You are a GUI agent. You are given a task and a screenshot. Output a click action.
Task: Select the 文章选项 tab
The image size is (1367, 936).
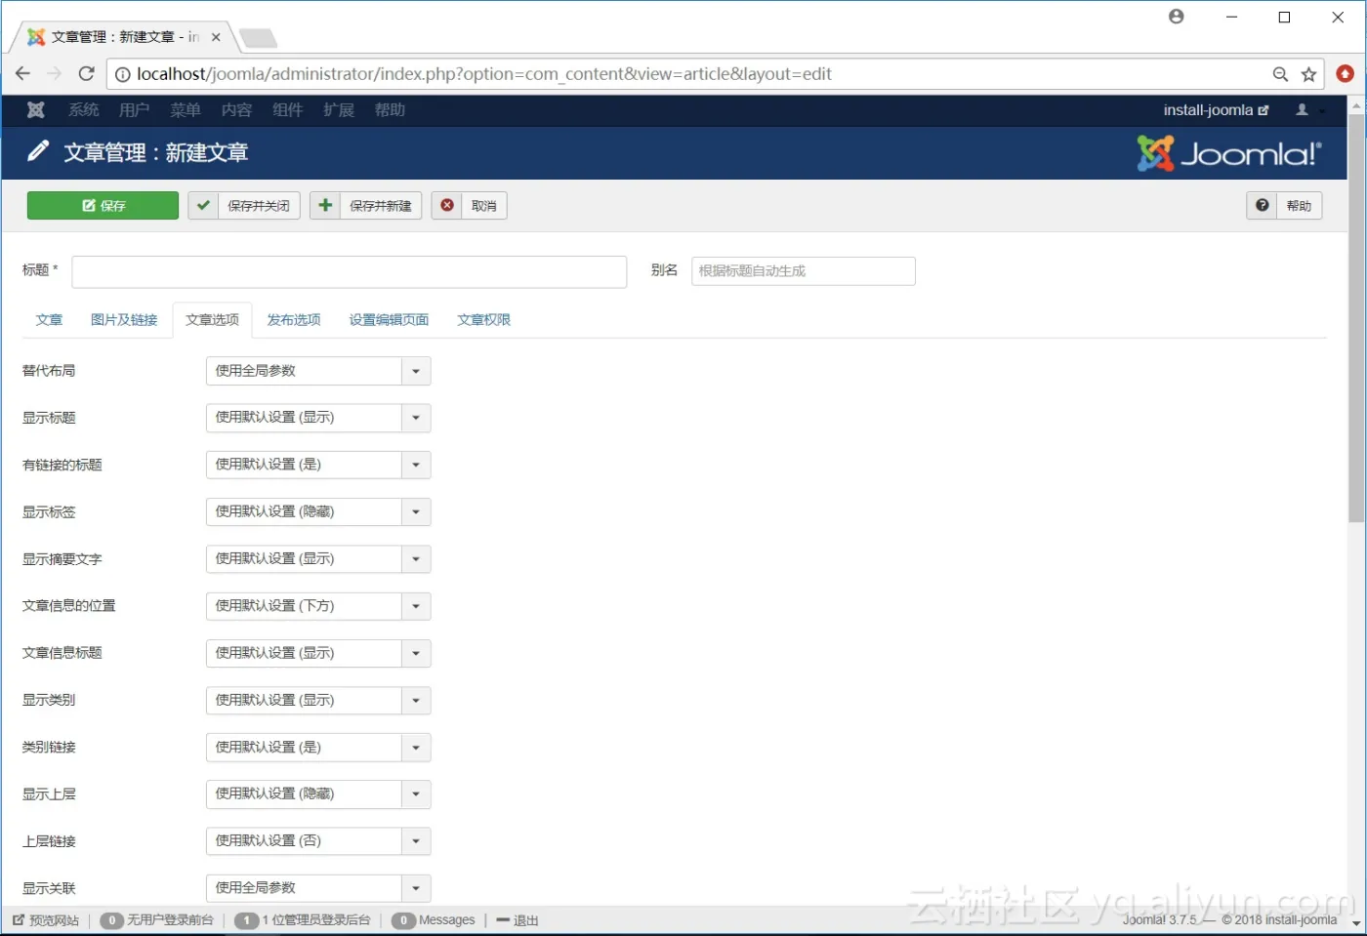pyautogui.click(x=212, y=320)
